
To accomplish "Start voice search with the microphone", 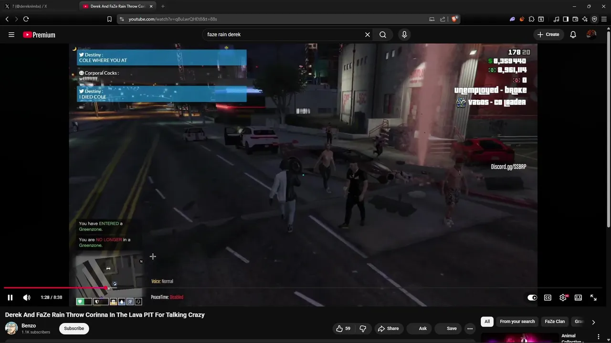I will pyautogui.click(x=404, y=35).
